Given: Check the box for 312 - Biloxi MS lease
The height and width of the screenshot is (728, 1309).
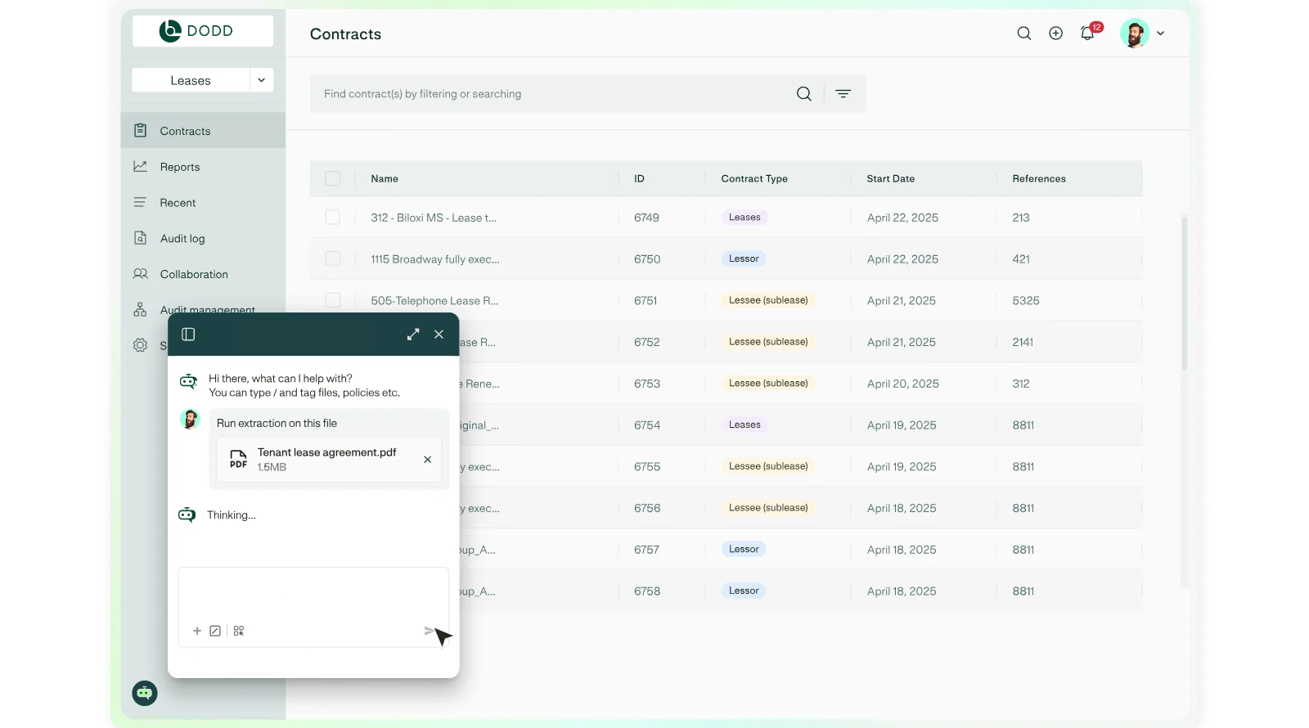Looking at the screenshot, I should click(x=333, y=218).
